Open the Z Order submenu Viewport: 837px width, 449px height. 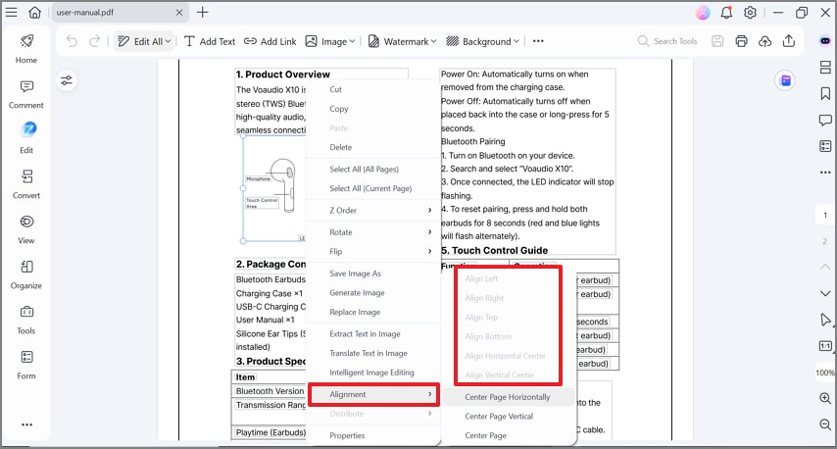click(373, 211)
